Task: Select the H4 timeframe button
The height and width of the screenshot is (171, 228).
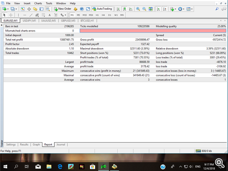Action: pos(103,15)
